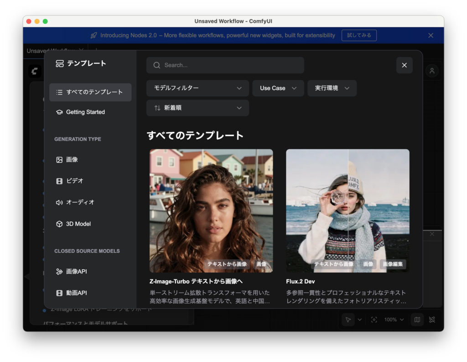
Task: Open the Flux.2 Dev template thumbnail
Action: pyautogui.click(x=348, y=210)
